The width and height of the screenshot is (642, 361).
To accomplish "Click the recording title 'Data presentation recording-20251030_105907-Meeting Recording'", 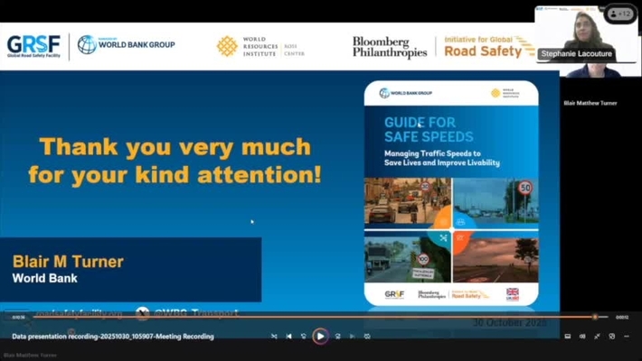I will click(113, 336).
